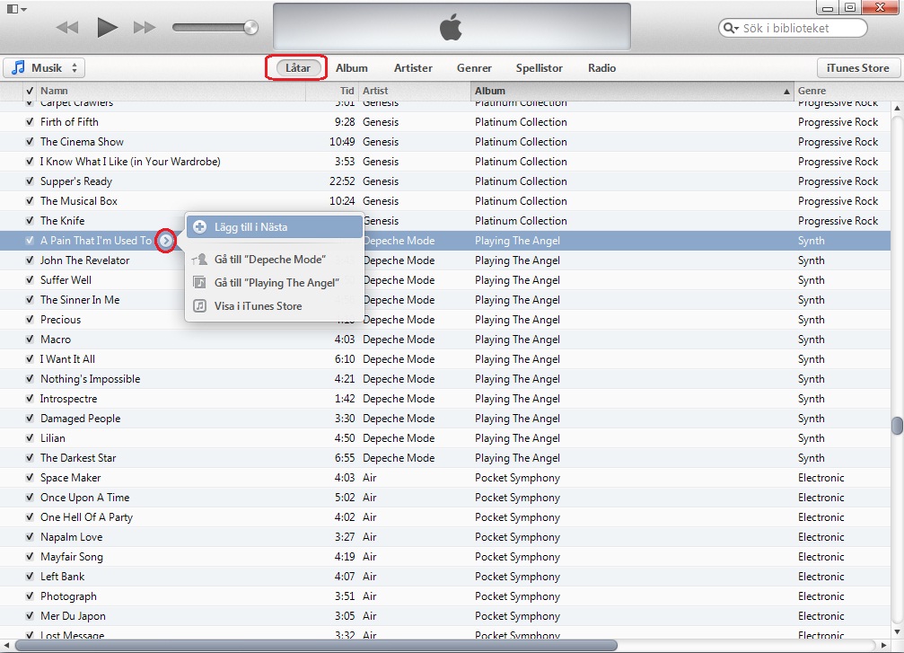
Task: Click the search magnifier dropdown icon
Action: (731, 28)
